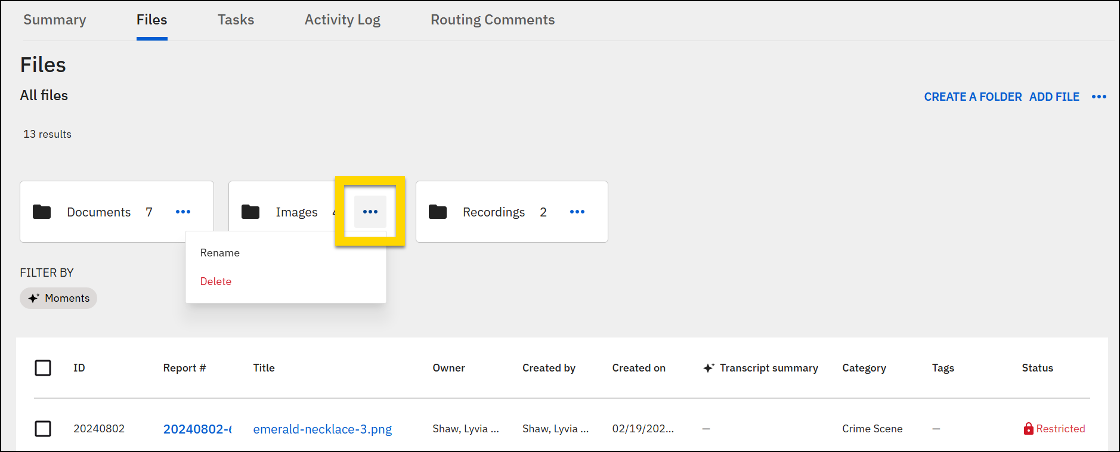Viewport: 1120px width, 452px height.
Task: Click the Documents folder name
Action: tap(98, 212)
